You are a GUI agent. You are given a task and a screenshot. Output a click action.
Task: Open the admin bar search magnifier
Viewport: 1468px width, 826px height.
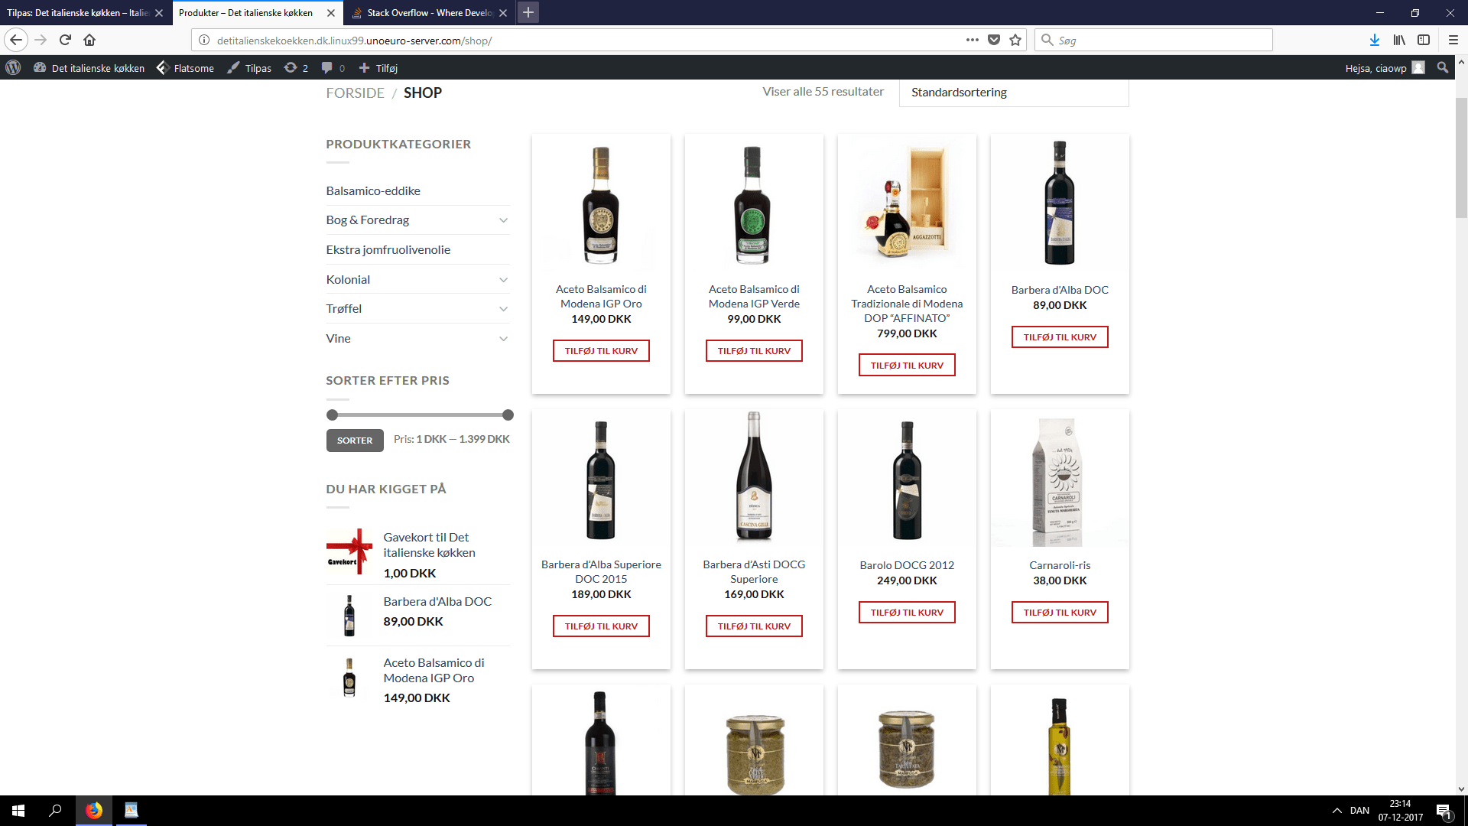[1443, 68]
